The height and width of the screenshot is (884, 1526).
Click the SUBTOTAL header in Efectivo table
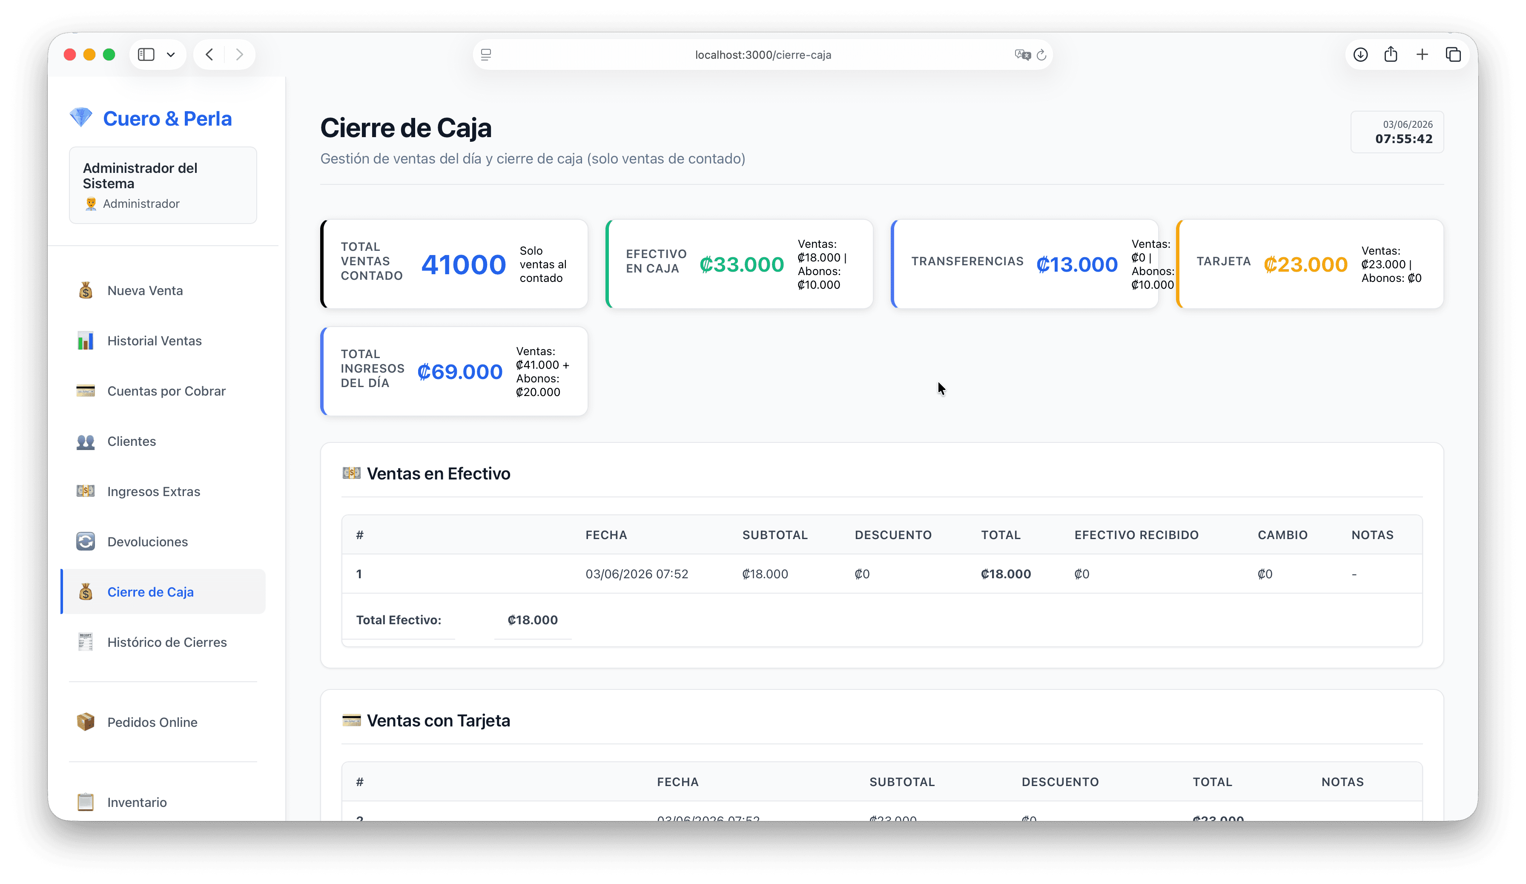(774, 535)
